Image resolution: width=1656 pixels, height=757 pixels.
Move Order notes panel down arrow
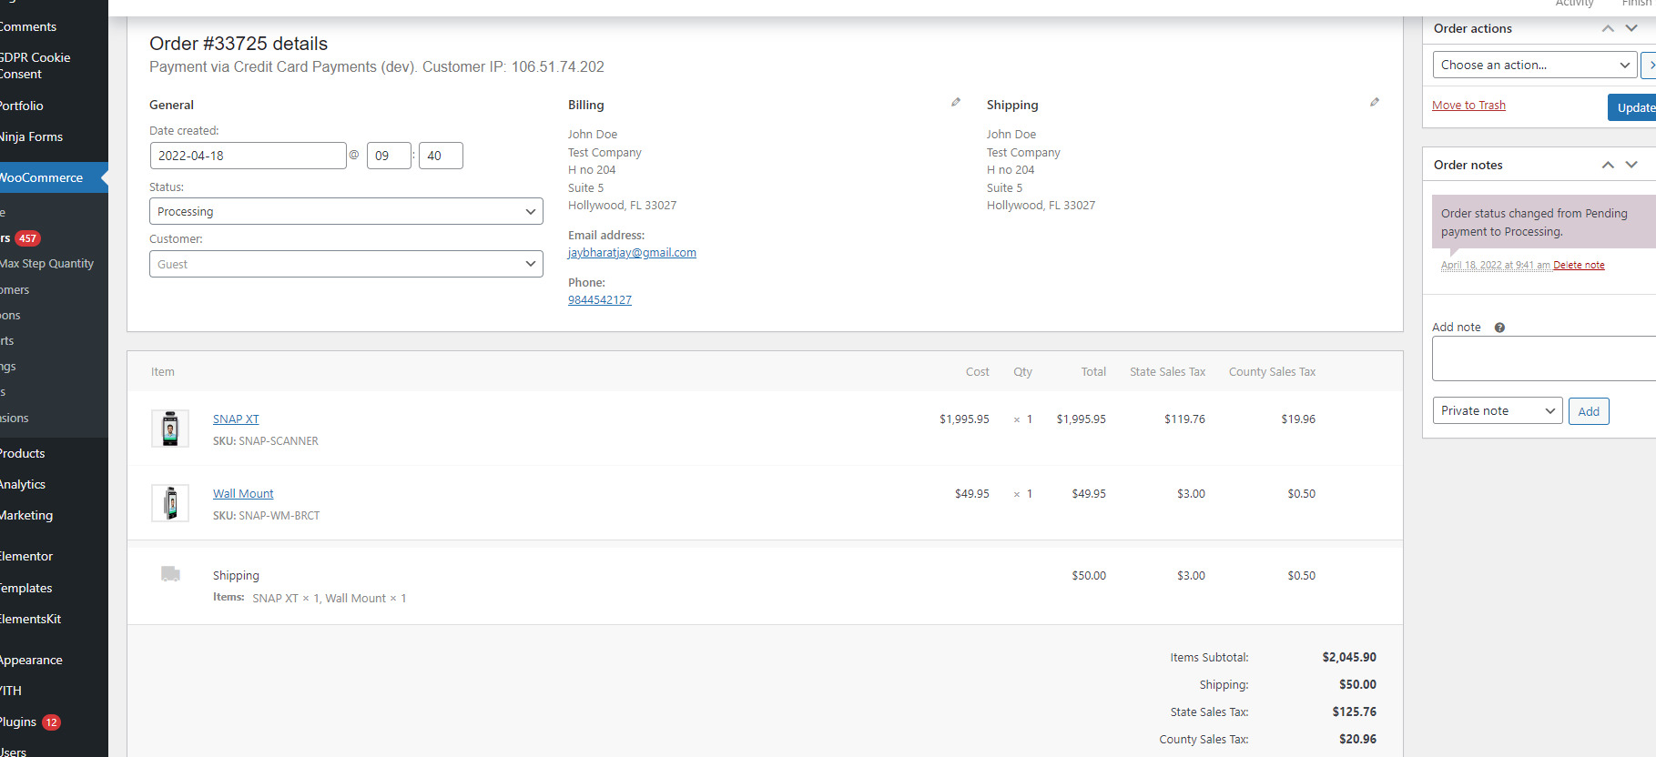point(1631,165)
